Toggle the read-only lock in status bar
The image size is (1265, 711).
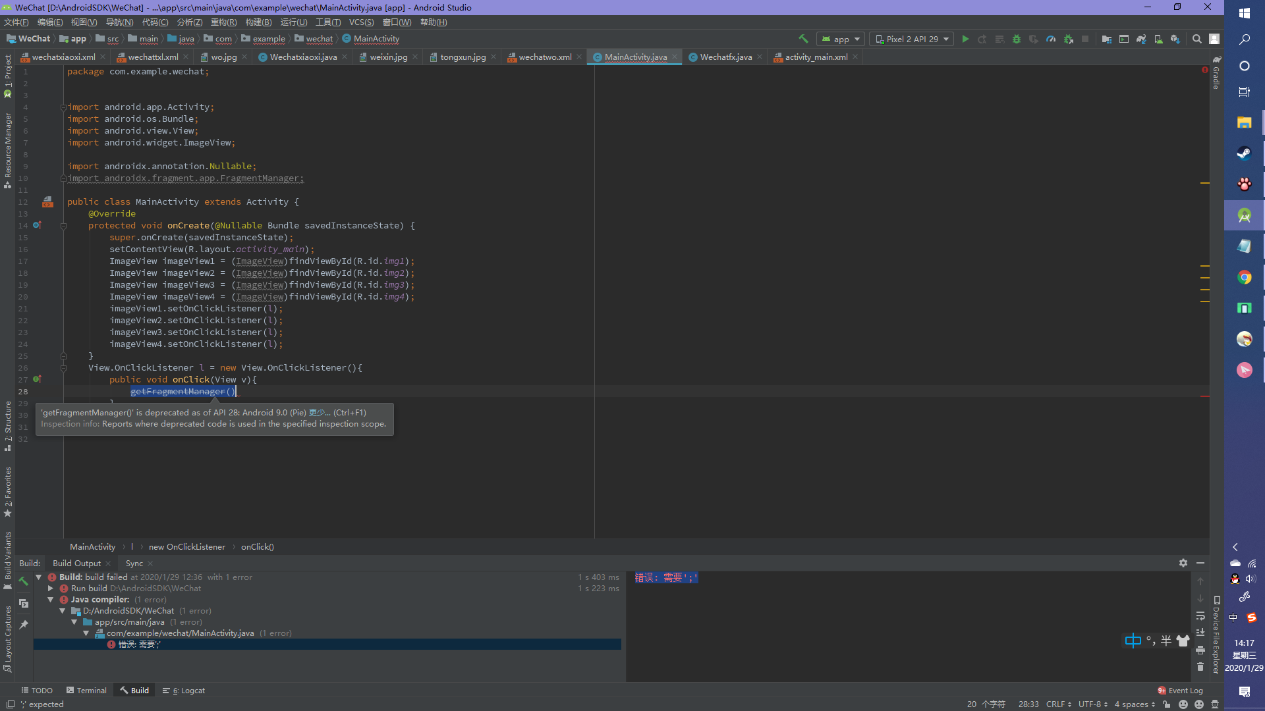pos(1167,704)
